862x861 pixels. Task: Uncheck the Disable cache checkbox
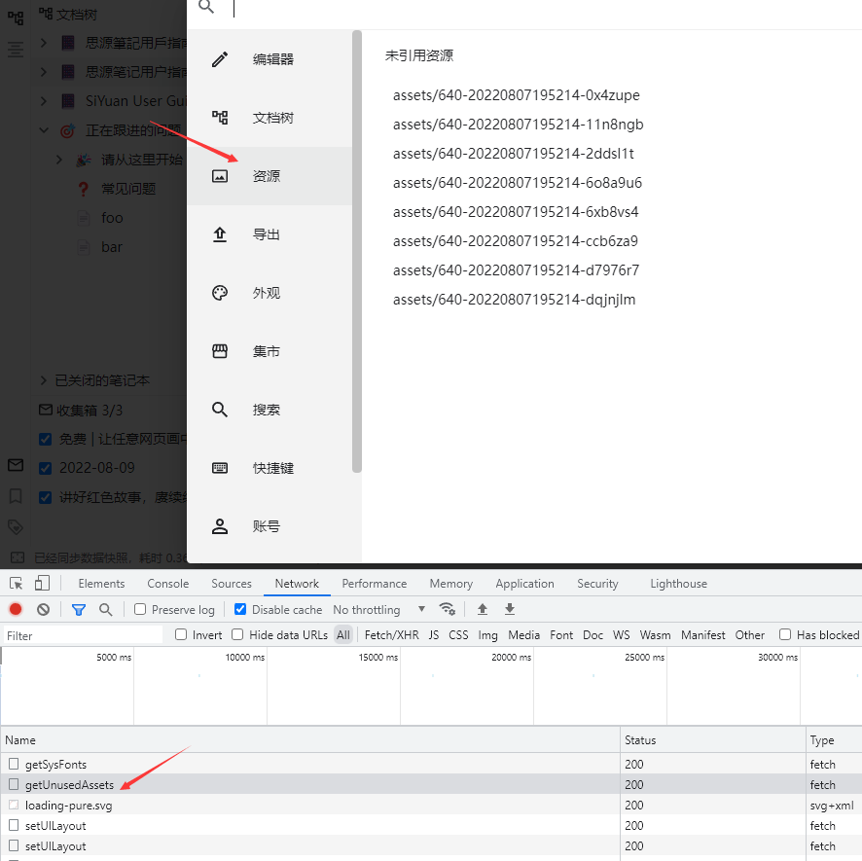[x=240, y=609]
